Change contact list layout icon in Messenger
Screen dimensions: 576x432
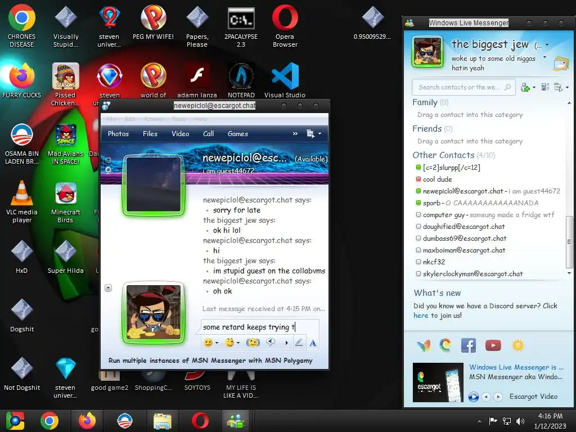pyautogui.click(x=546, y=87)
